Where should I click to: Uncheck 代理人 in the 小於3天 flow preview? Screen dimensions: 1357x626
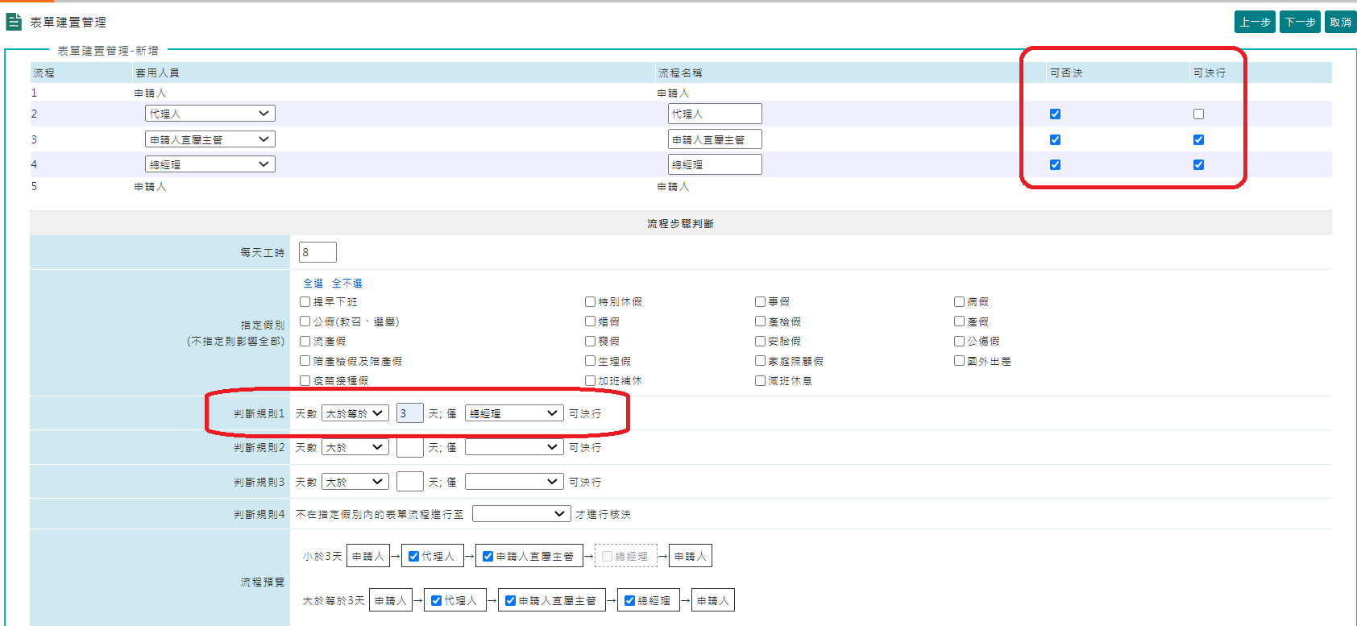(413, 556)
